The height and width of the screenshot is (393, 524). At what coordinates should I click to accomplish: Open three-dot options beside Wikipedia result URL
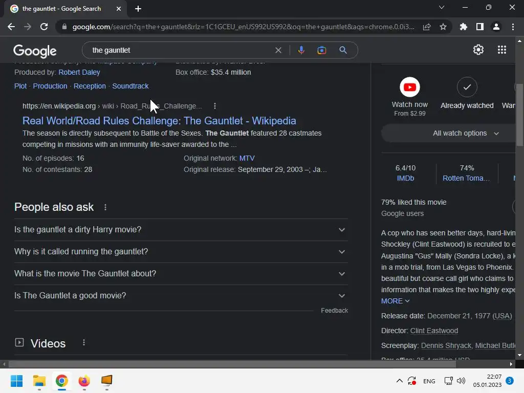pos(215,106)
